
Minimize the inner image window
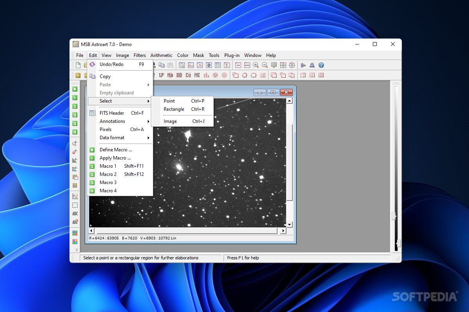260,92
